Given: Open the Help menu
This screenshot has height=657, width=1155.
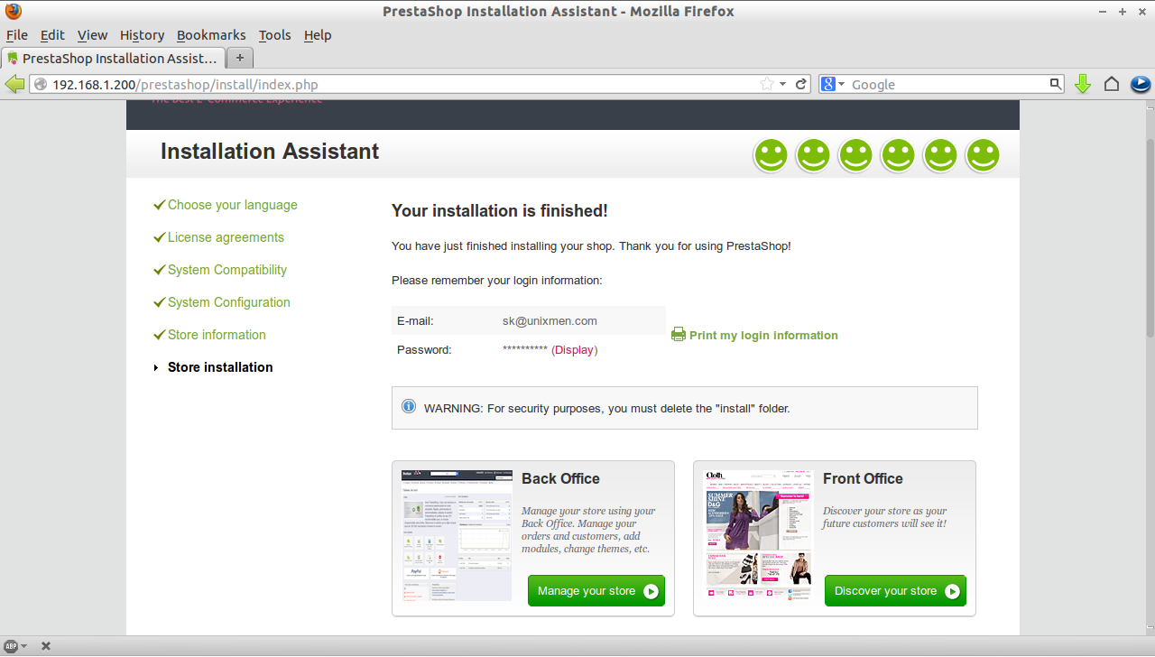Looking at the screenshot, I should tap(318, 35).
